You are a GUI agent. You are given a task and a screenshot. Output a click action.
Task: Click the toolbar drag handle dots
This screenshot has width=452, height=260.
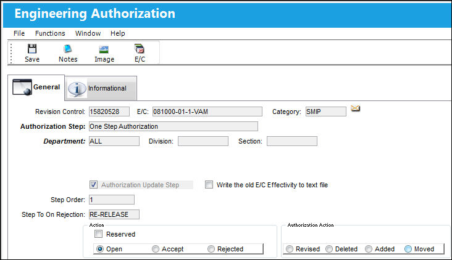click(11, 53)
